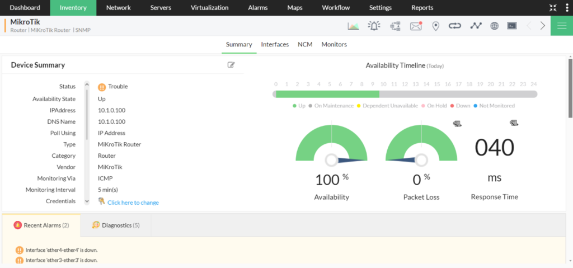Toggle the 'Not Monitored' legend item
This screenshot has height=268, width=573.
(494, 106)
